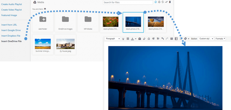
Task: Open the Formats dropdown
Action: tap(220, 39)
